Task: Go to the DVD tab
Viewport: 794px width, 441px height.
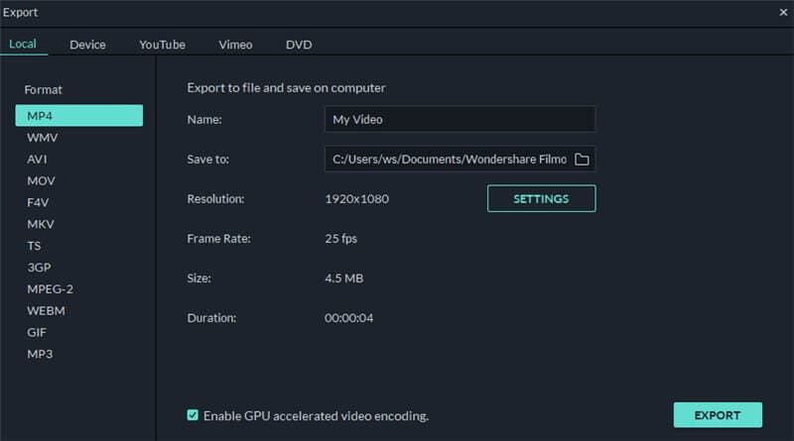Action: pyautogui.click(x=299, y=45)
